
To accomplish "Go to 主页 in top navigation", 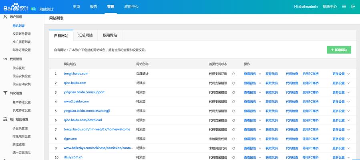I will click(76, 7).
